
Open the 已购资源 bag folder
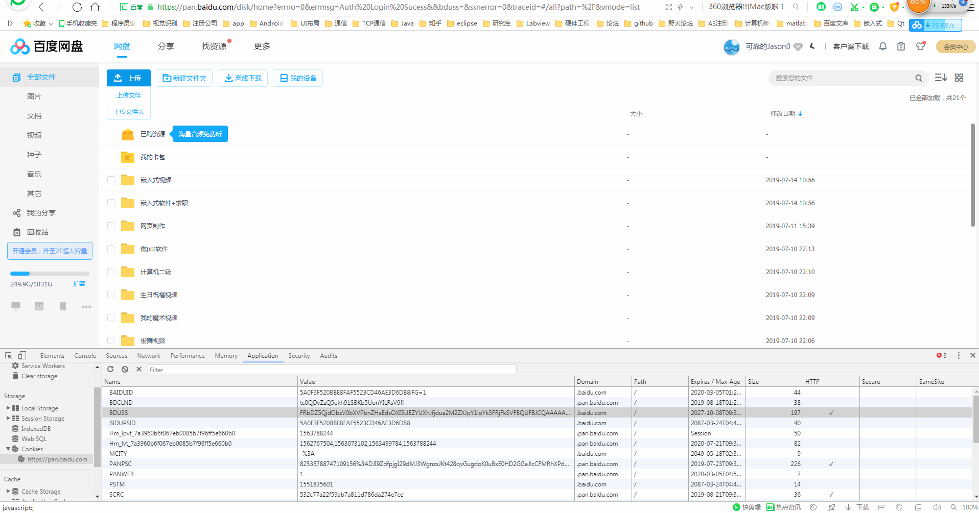[128, 134]
